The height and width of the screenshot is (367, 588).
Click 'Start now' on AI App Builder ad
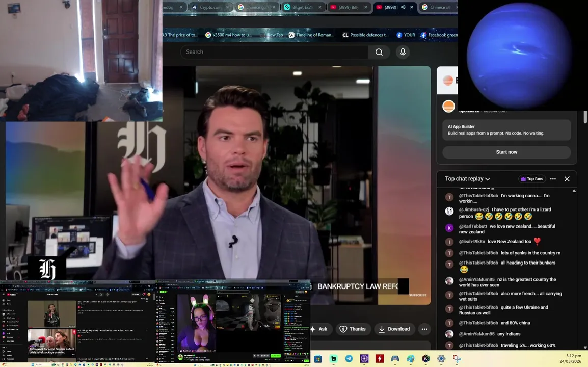tap(506, 152)
